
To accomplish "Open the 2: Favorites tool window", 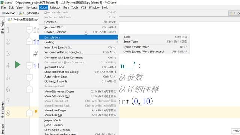I will (x=3, y=109).
